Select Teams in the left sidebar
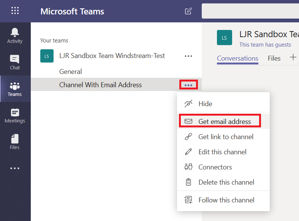The height and width of the screenshot is (221, 299). 15,89
